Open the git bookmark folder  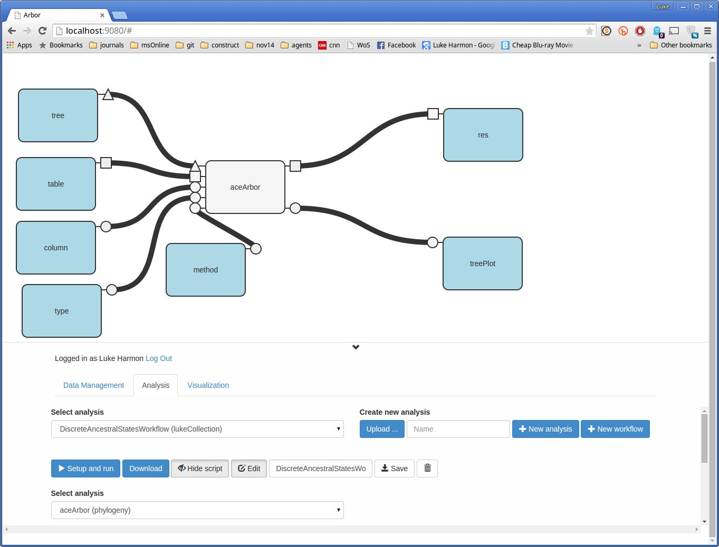pyautogui.click(x=185, y=45)
